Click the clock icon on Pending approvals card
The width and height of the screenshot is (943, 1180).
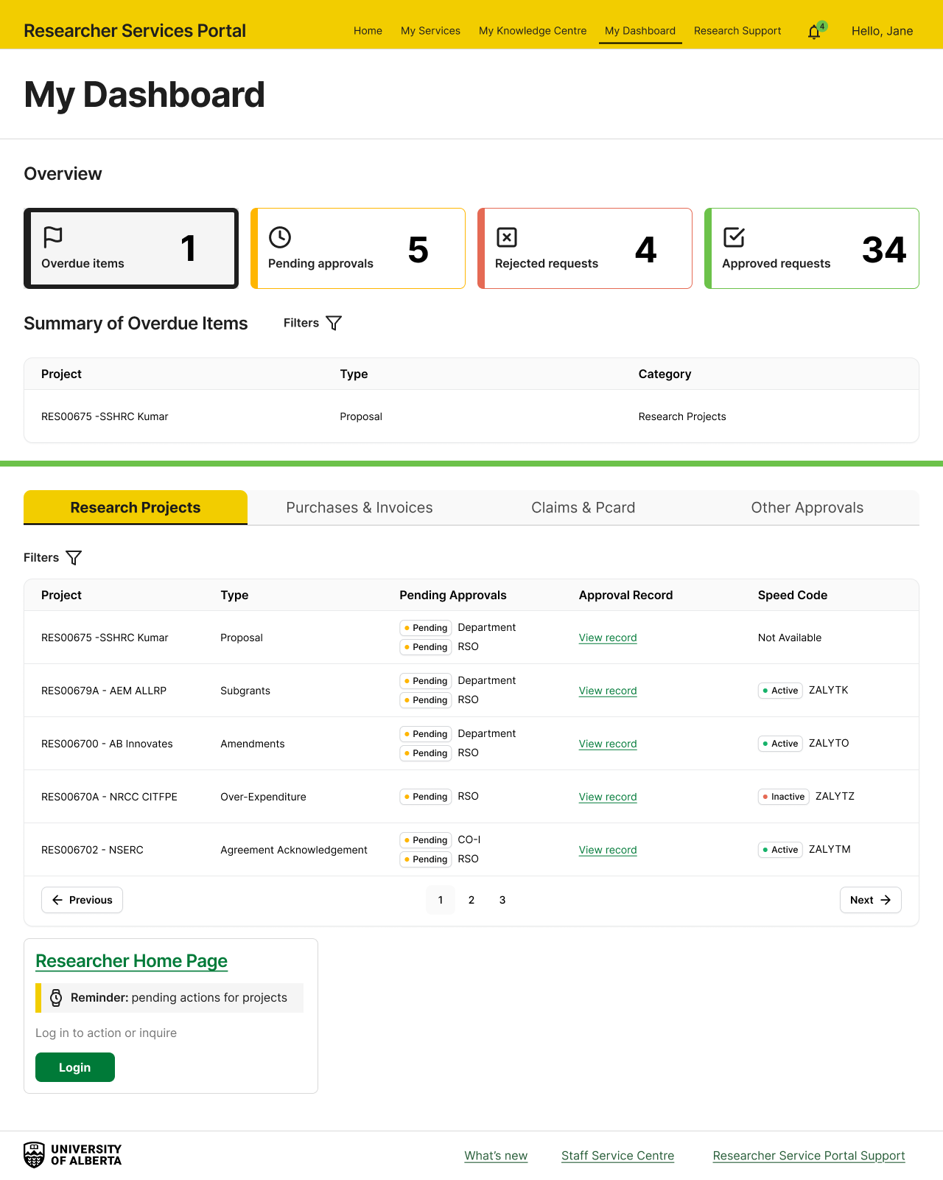click(x=280, y=237)
